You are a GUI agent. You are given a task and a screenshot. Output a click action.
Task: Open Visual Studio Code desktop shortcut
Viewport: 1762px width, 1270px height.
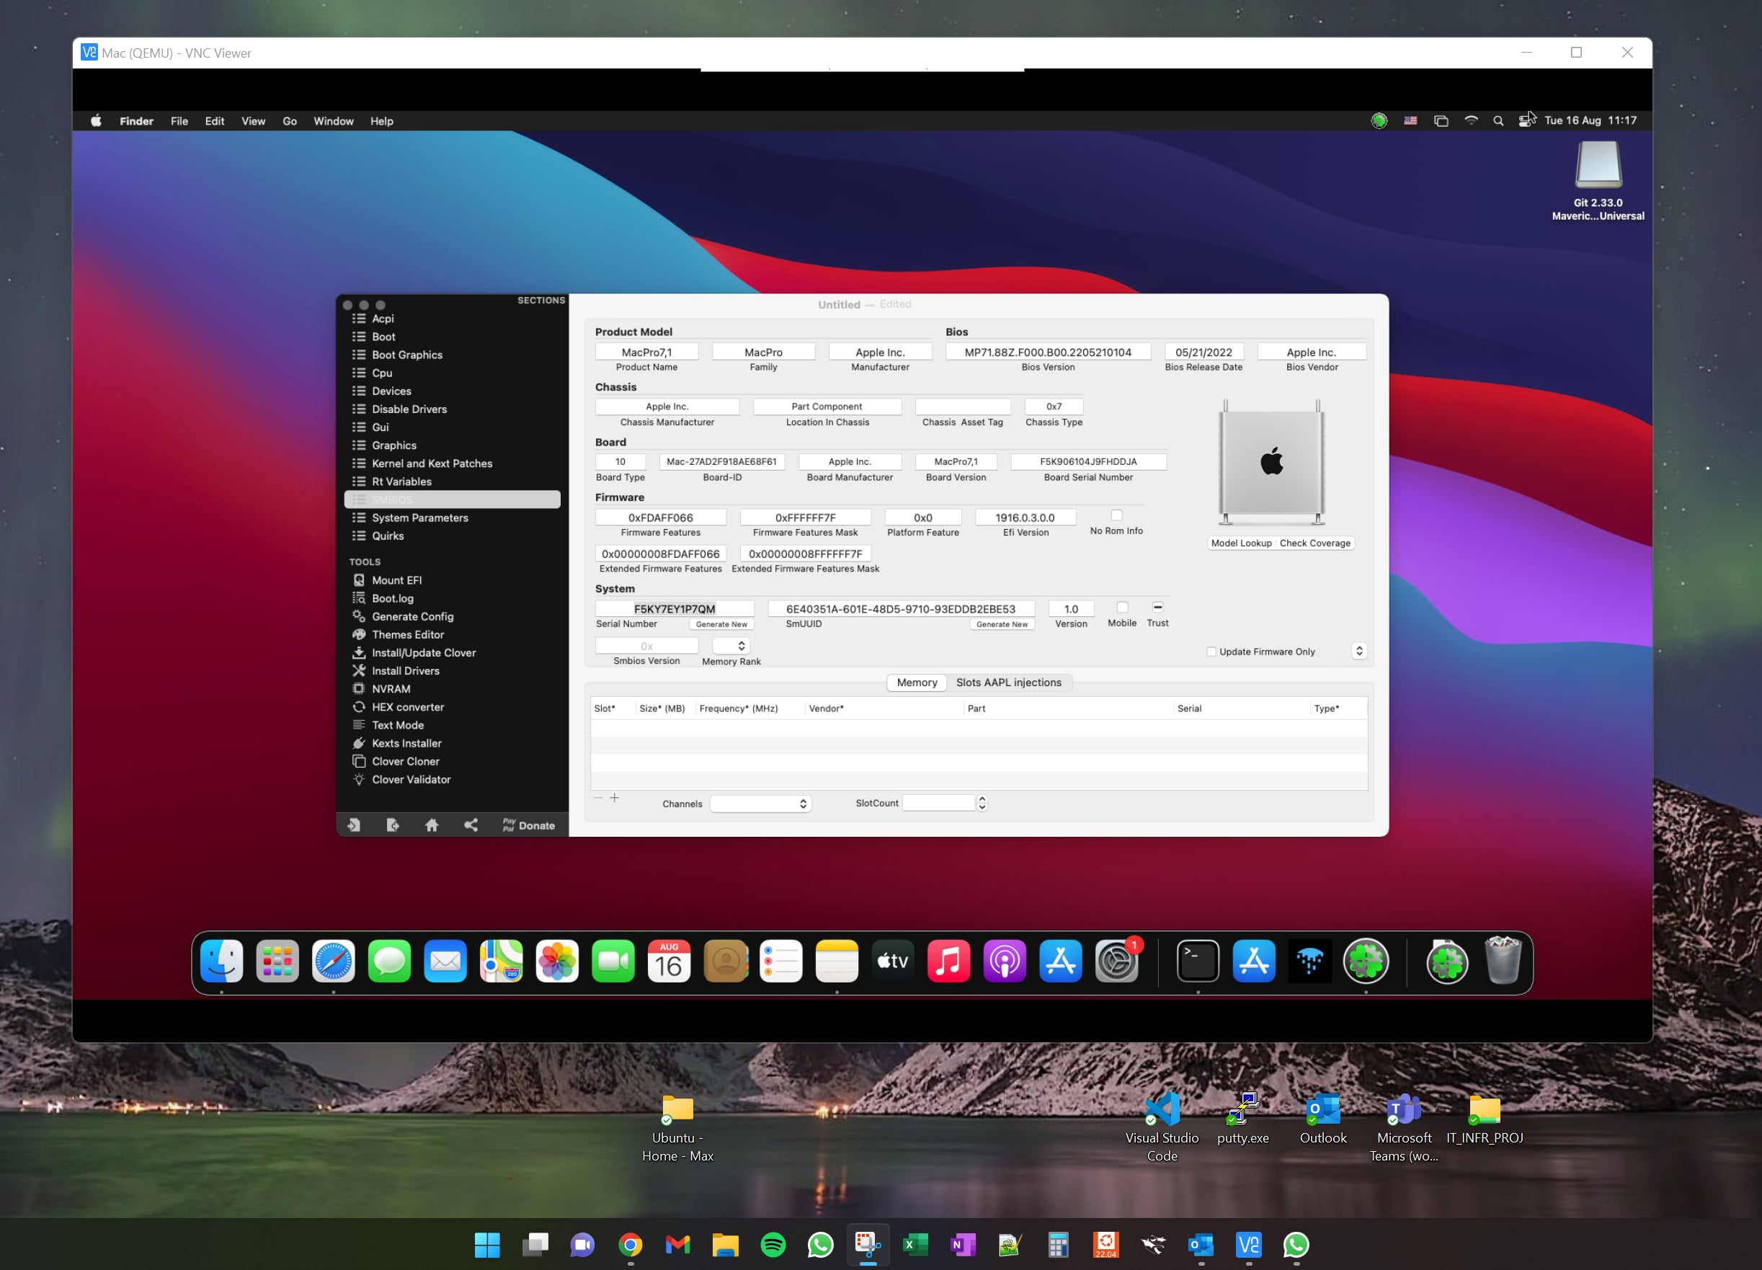click(1162, 1127)
